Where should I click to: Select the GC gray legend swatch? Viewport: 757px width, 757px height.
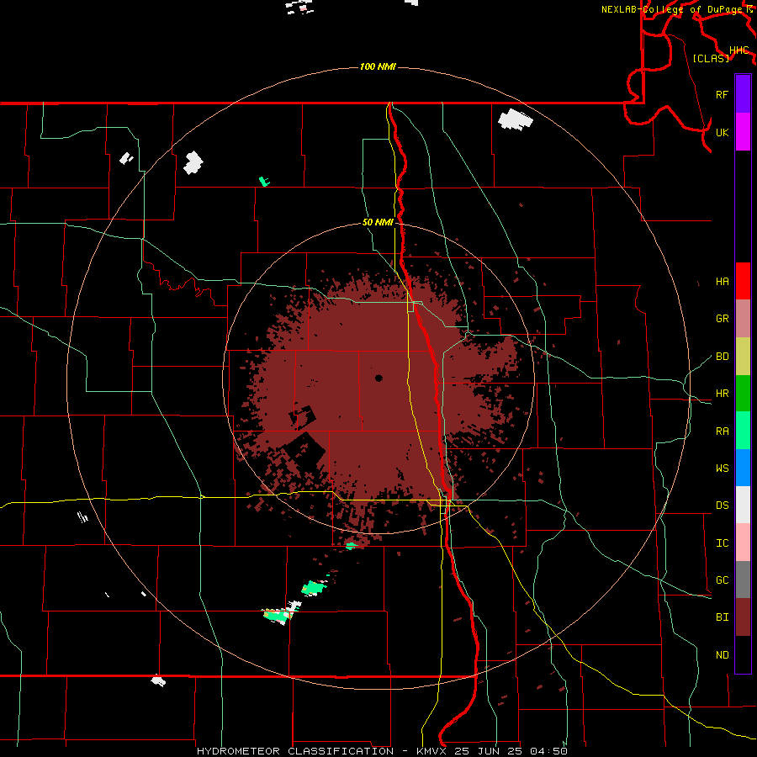point(743,580)
